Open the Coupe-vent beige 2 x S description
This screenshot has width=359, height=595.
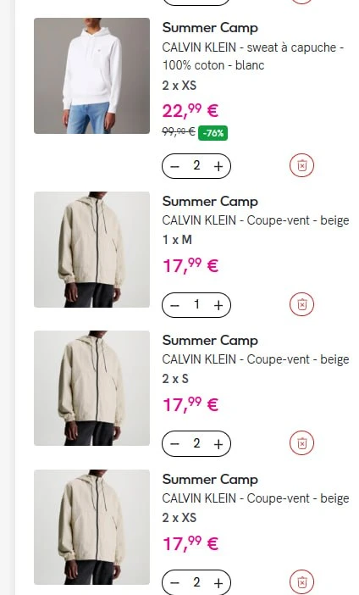(x=256, y=359)
